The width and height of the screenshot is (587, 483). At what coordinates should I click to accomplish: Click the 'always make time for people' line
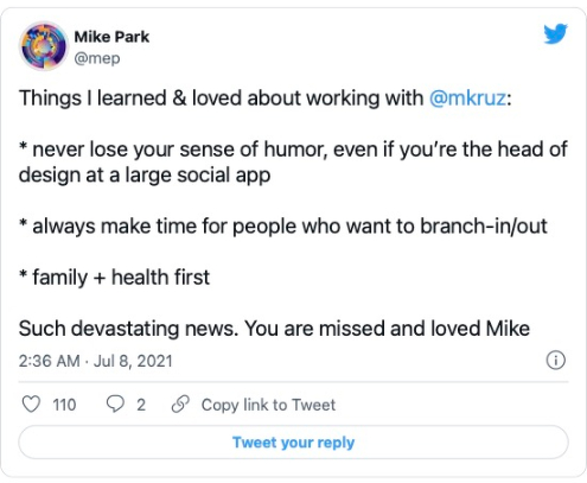click(x=283, y=226)
